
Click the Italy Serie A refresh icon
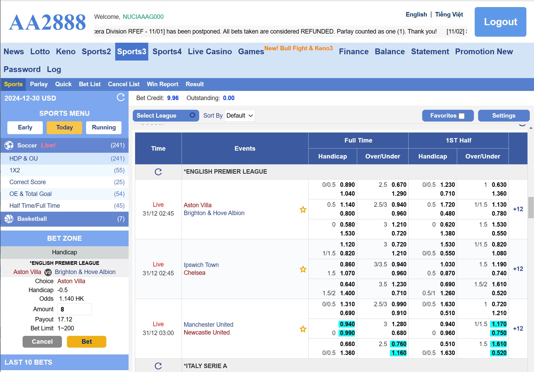pyautogui.click(x=158, y=366)
